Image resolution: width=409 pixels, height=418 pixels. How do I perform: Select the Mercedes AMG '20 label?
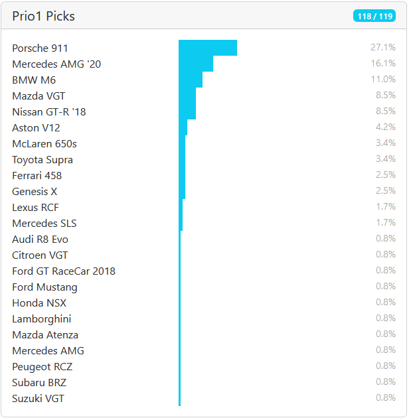pos(56,64)
